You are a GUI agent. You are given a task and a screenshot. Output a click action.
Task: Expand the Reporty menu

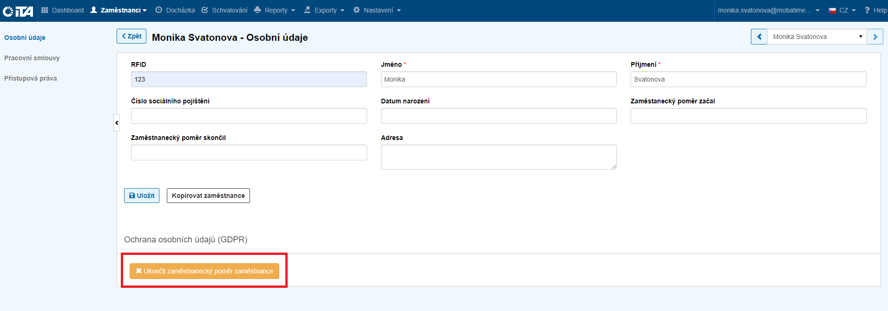click(x=275, y=10)
